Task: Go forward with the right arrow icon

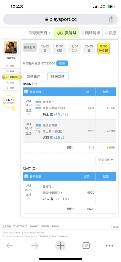Action: (35, 246)
